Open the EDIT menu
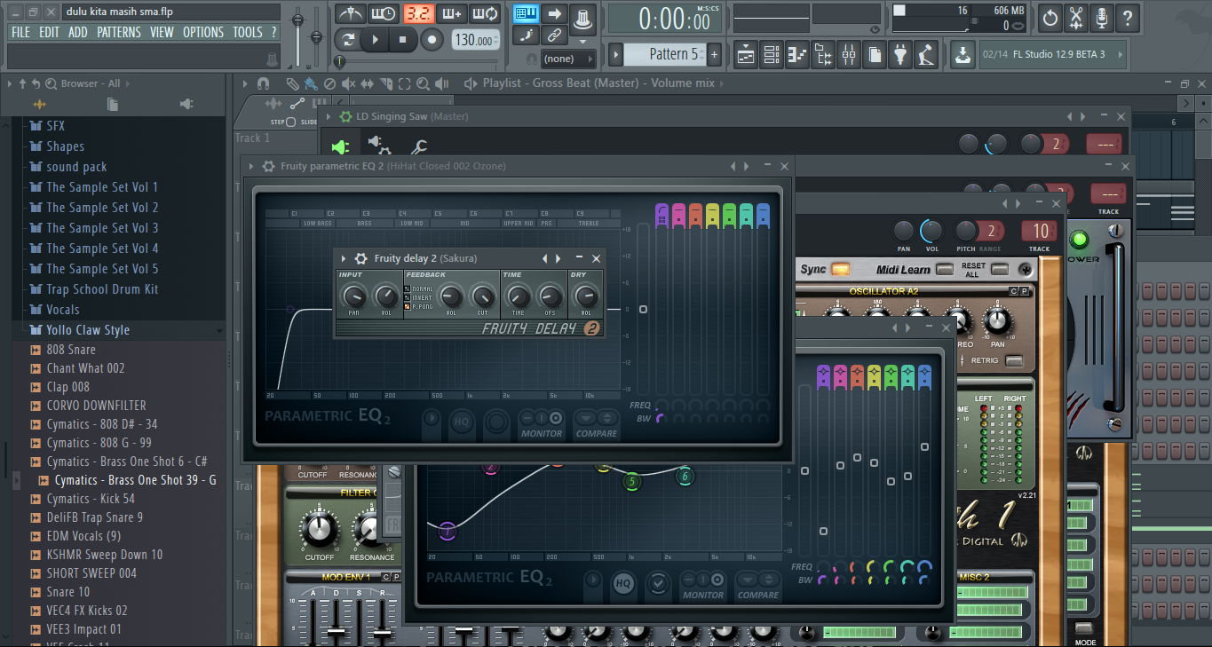The width and height of the screenshot is (1212, 647). click(49, 32)
